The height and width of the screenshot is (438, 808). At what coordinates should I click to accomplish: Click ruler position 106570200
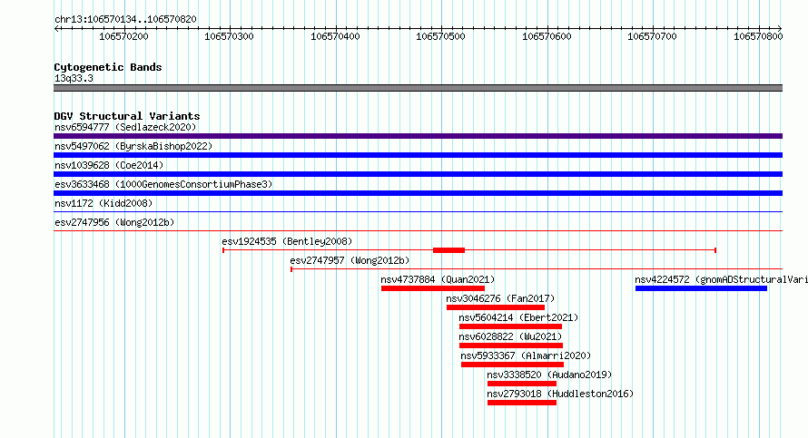[x=123, y=36]
